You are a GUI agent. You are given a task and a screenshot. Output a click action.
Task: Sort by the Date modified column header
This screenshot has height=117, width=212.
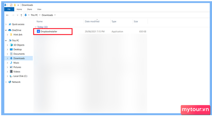tap(92, 21)
